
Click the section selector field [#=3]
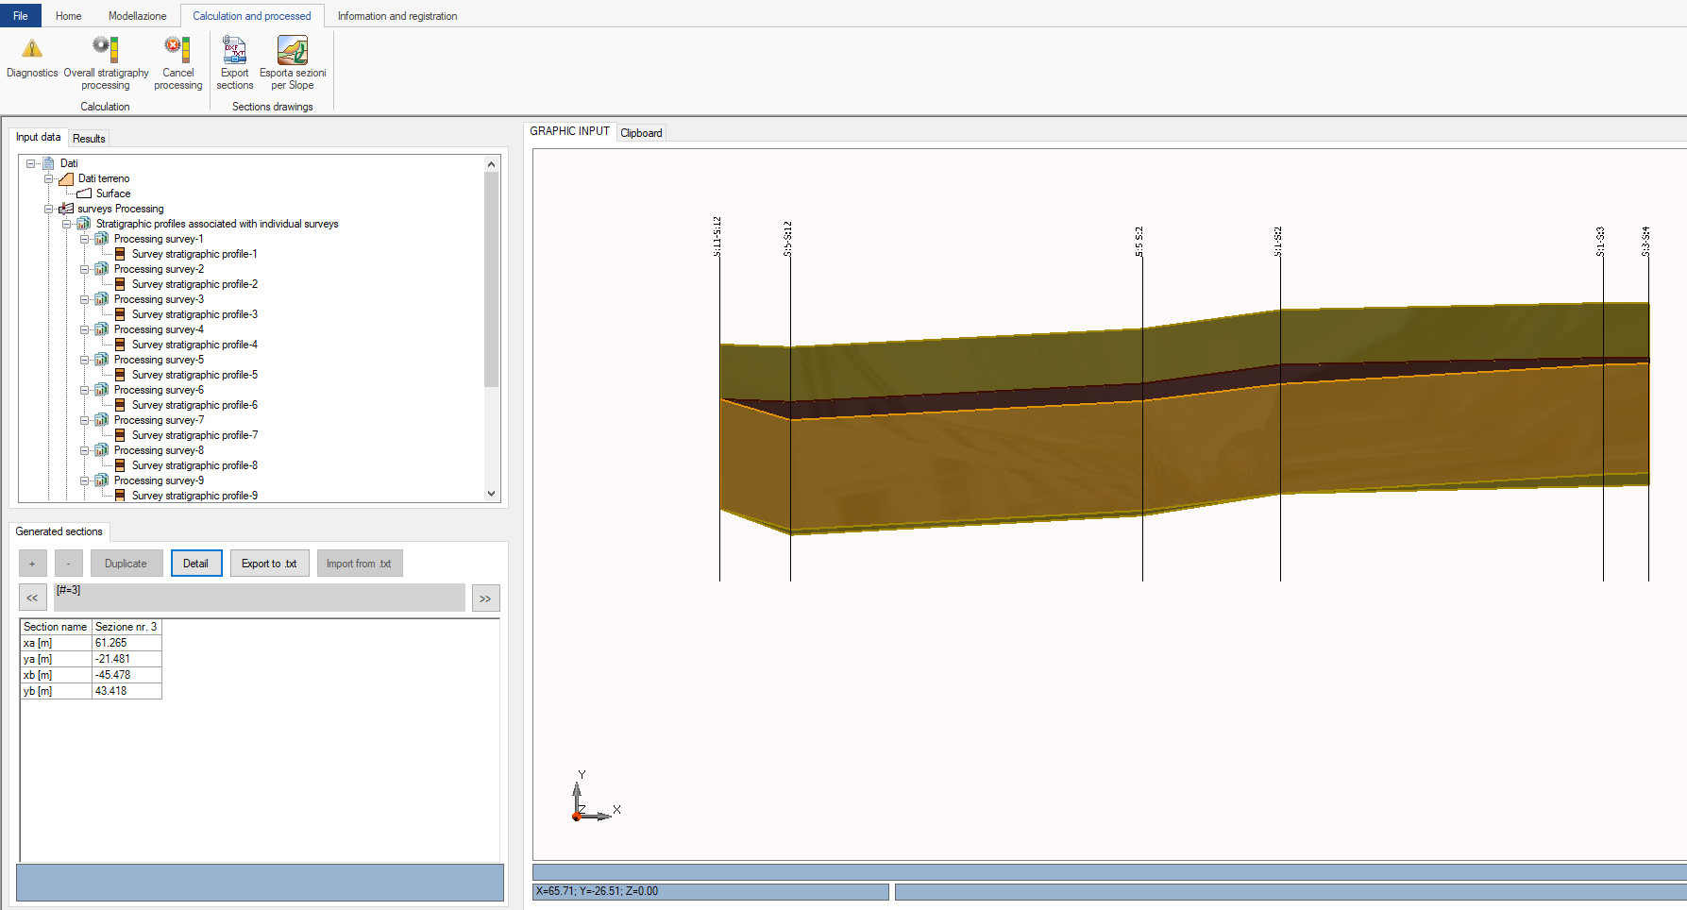coord(260,598)
